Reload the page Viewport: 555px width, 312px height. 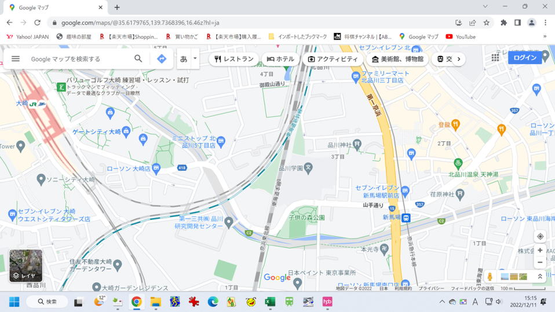(37, 23)
